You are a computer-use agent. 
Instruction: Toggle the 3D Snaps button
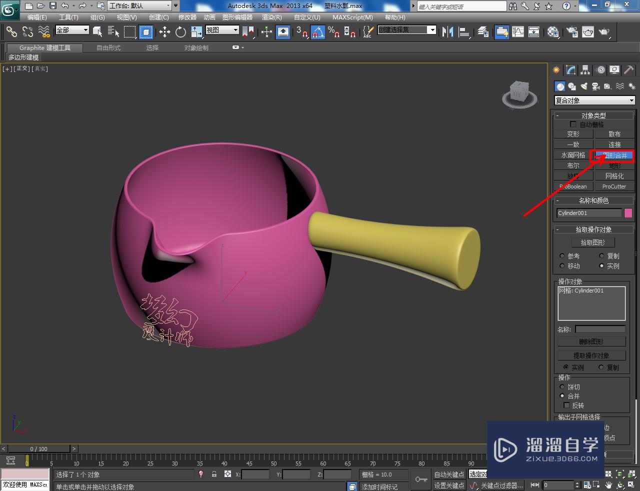(x=301, y=32)
